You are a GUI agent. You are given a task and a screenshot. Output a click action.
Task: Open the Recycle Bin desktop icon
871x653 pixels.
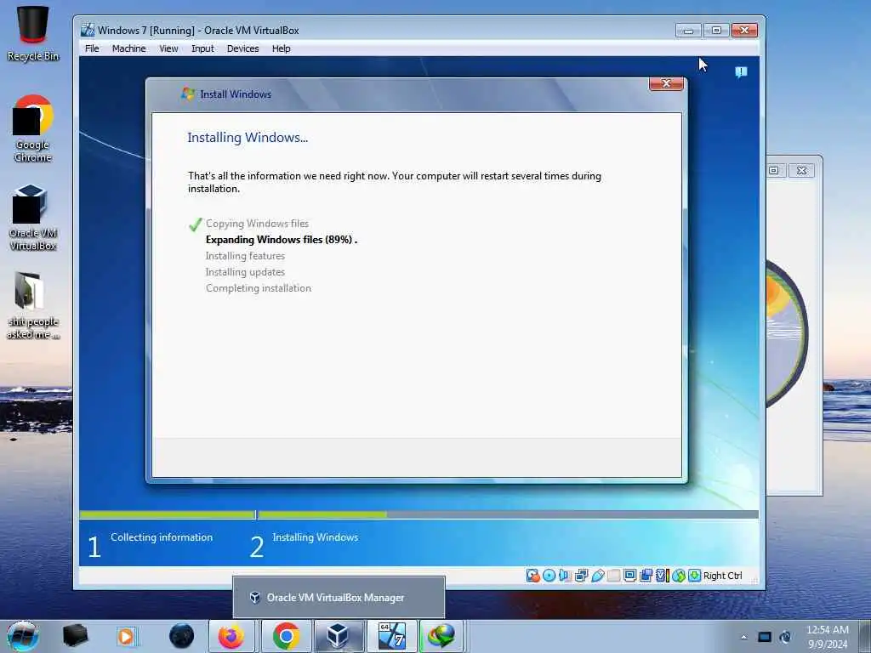(33, 33)
